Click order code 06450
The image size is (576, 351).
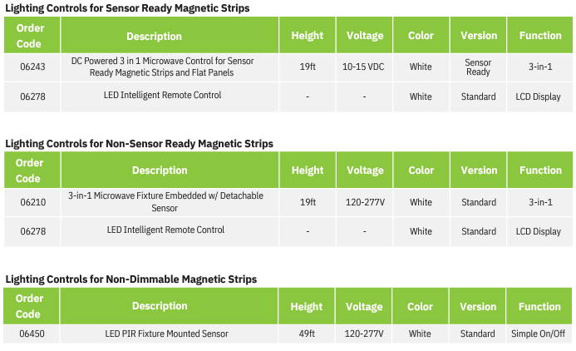point(32,334)
